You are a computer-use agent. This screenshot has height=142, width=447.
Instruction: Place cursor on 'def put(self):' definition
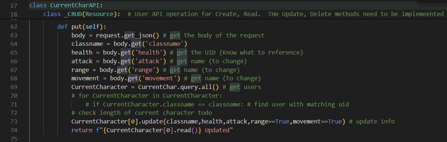coord(82,27)
